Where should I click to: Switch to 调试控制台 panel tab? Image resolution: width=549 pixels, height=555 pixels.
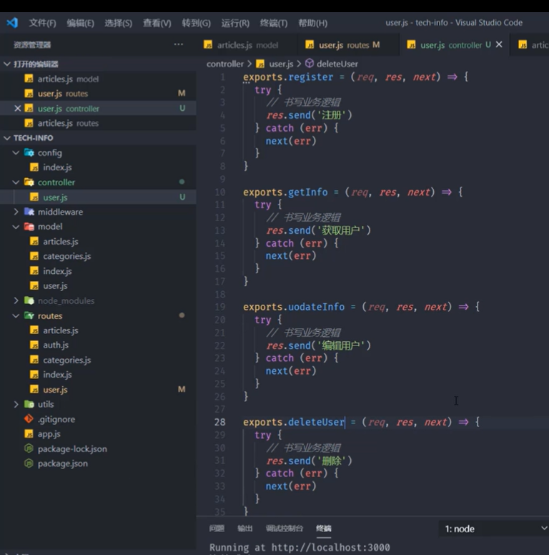285,529
